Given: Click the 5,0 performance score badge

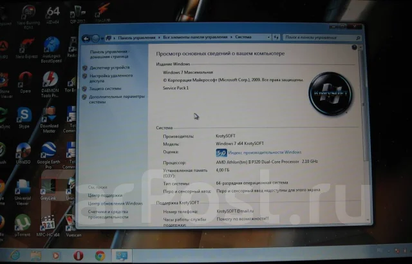Looking at the screenshot, I should pos(221,153).
